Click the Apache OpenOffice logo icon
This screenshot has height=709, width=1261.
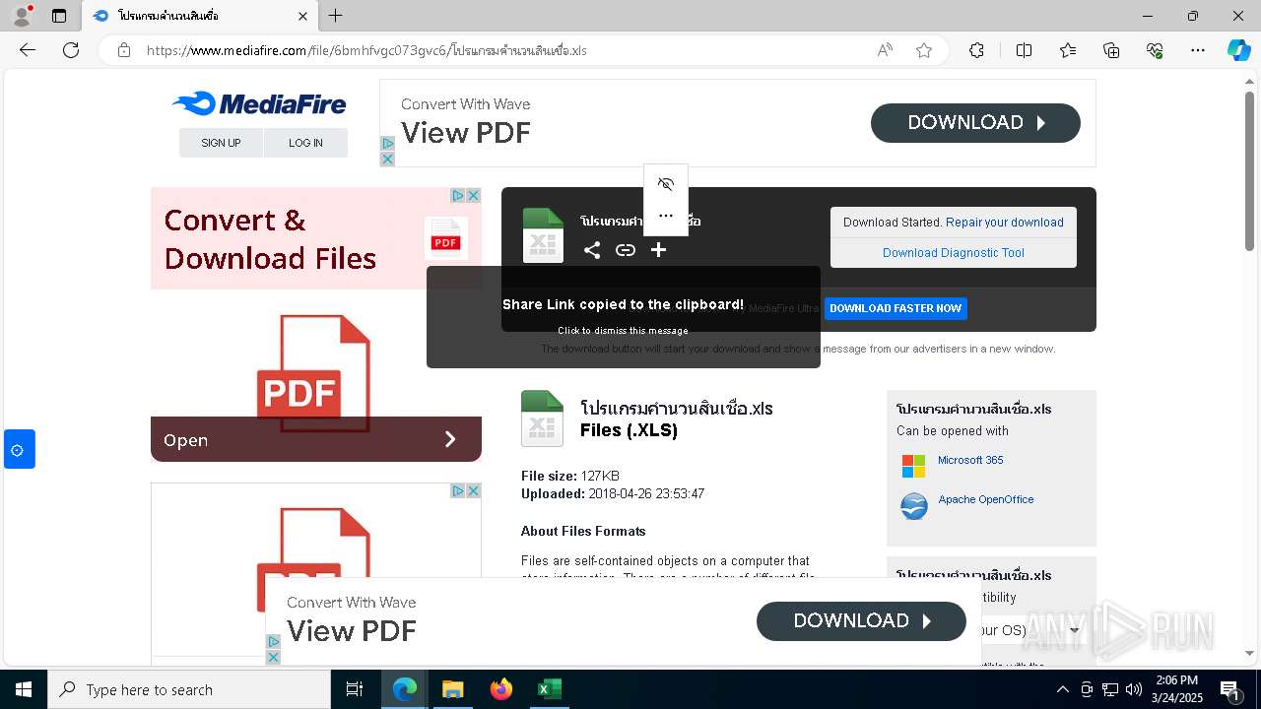[914, 506]
